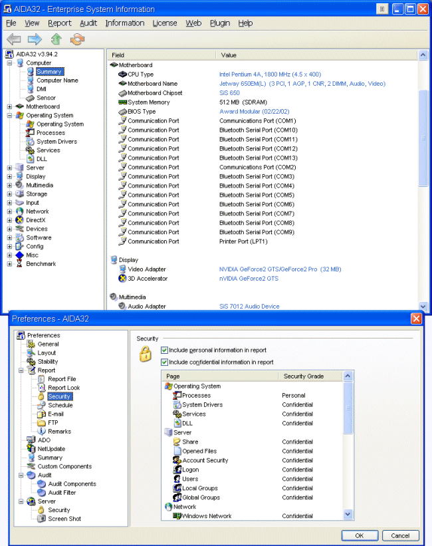Expand the Server node in main tree
432x546 pixels.
point(10,168)
